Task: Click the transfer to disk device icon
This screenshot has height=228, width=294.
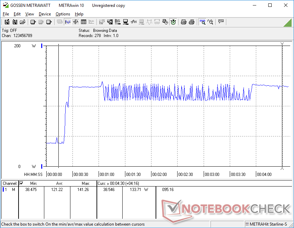Action: [x=110, y=22]
